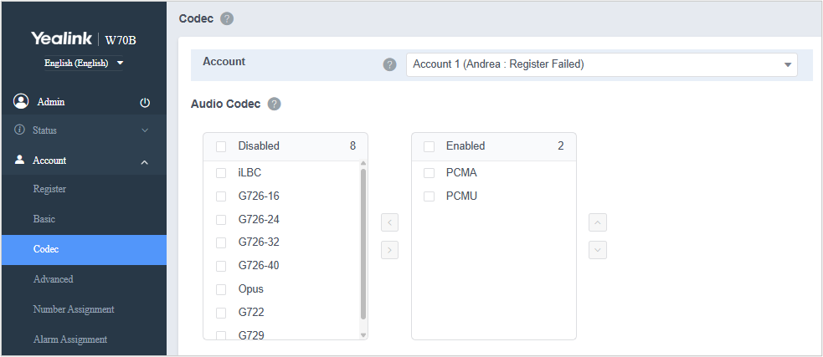The image size is (823, 357).
Task: Move selected enabled codec down in priority
Action: tap(597, 250)
